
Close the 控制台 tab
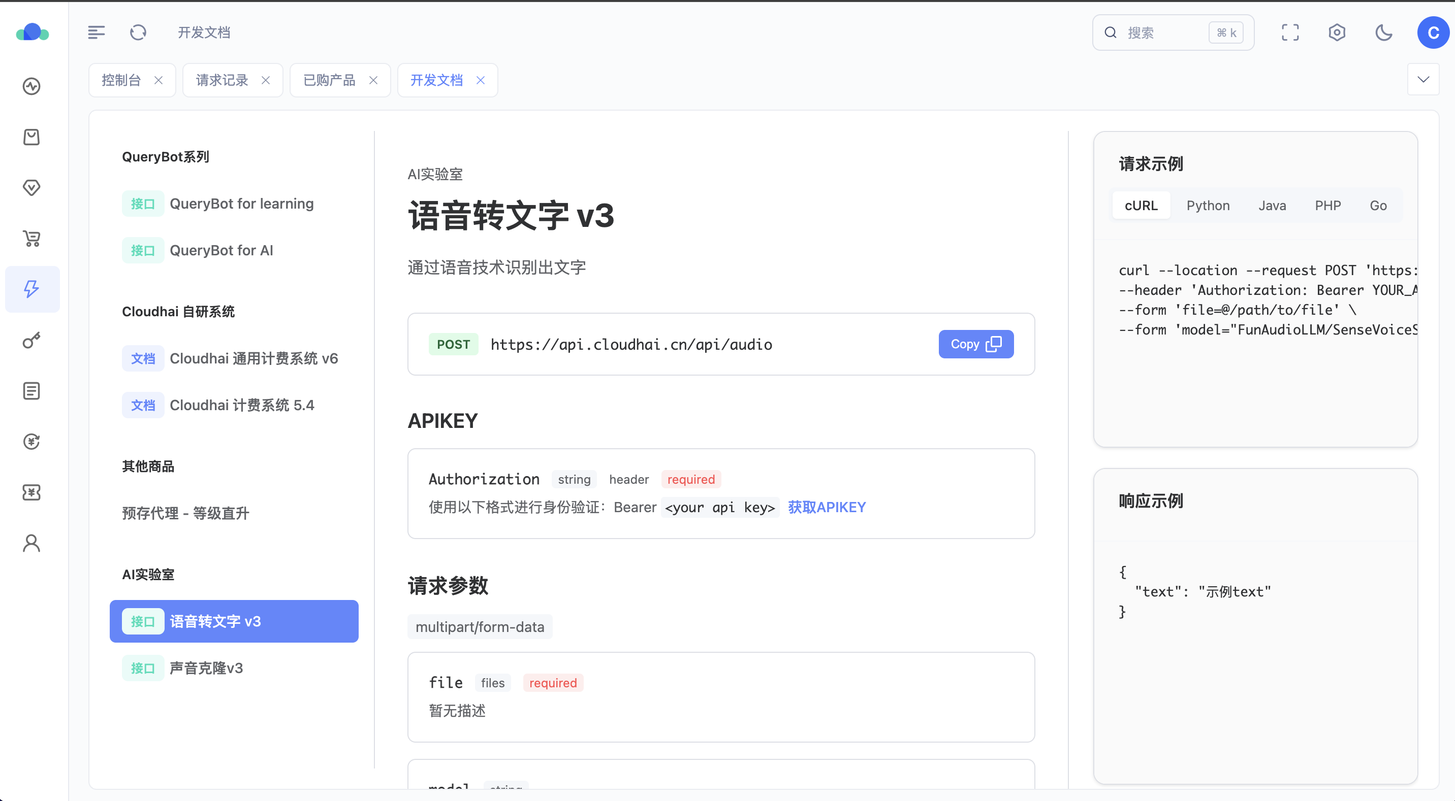[159, 80]
